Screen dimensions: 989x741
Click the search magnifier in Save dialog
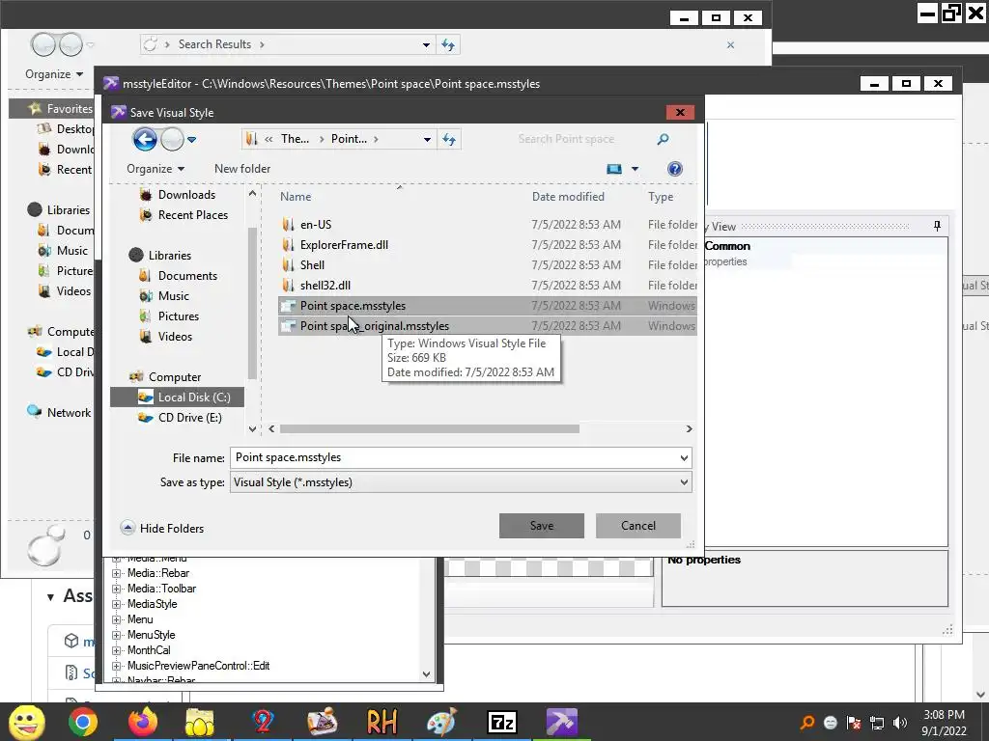663,139
